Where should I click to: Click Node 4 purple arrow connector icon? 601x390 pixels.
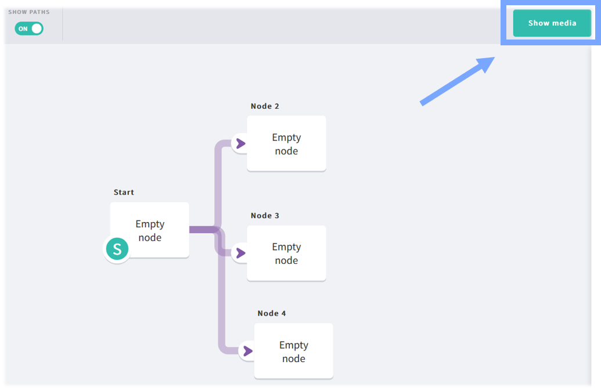tap(248, 351)
